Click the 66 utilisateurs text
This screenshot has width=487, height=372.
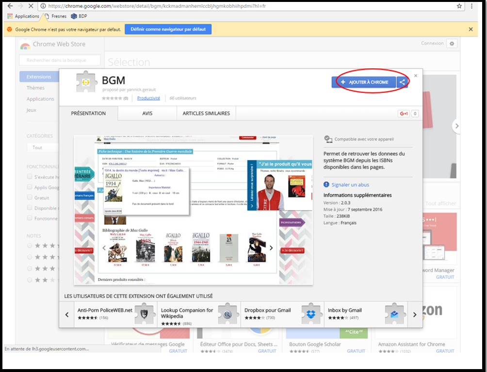point(182,98)
